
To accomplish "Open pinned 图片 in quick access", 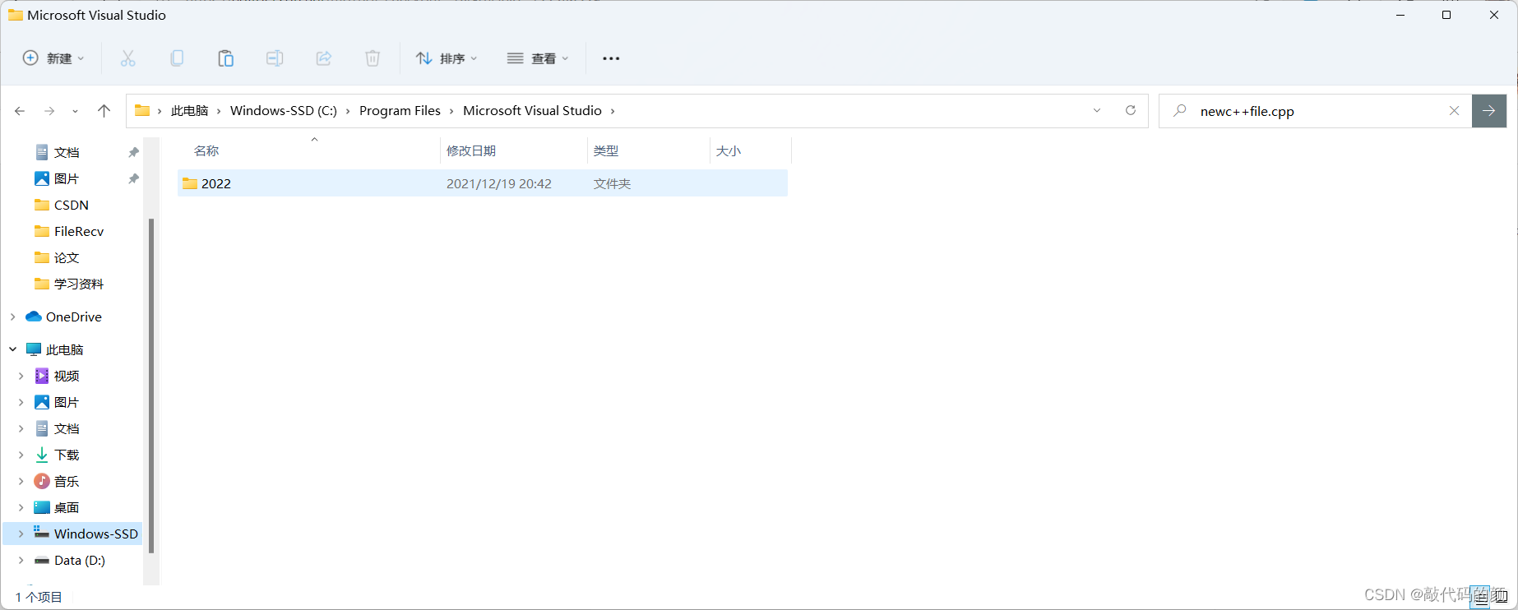I will pos(67,178).
